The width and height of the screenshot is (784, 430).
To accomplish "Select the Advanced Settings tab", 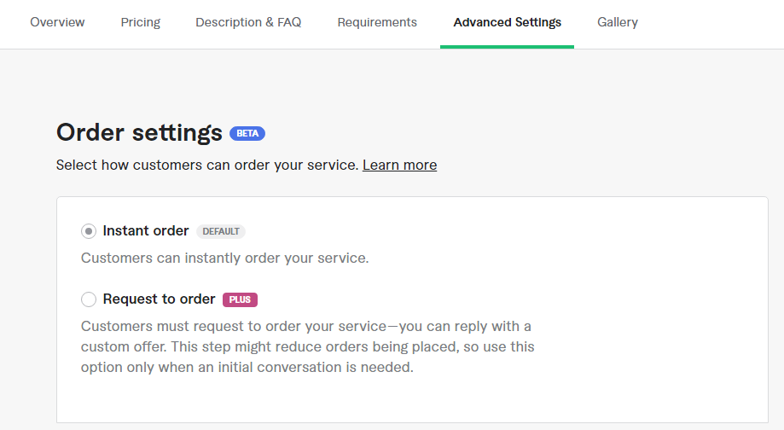I will coord(507,22).
